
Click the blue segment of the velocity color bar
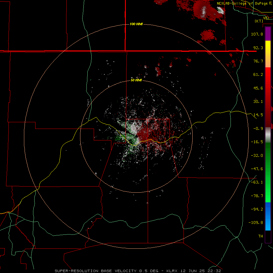[x=268, y=216]
